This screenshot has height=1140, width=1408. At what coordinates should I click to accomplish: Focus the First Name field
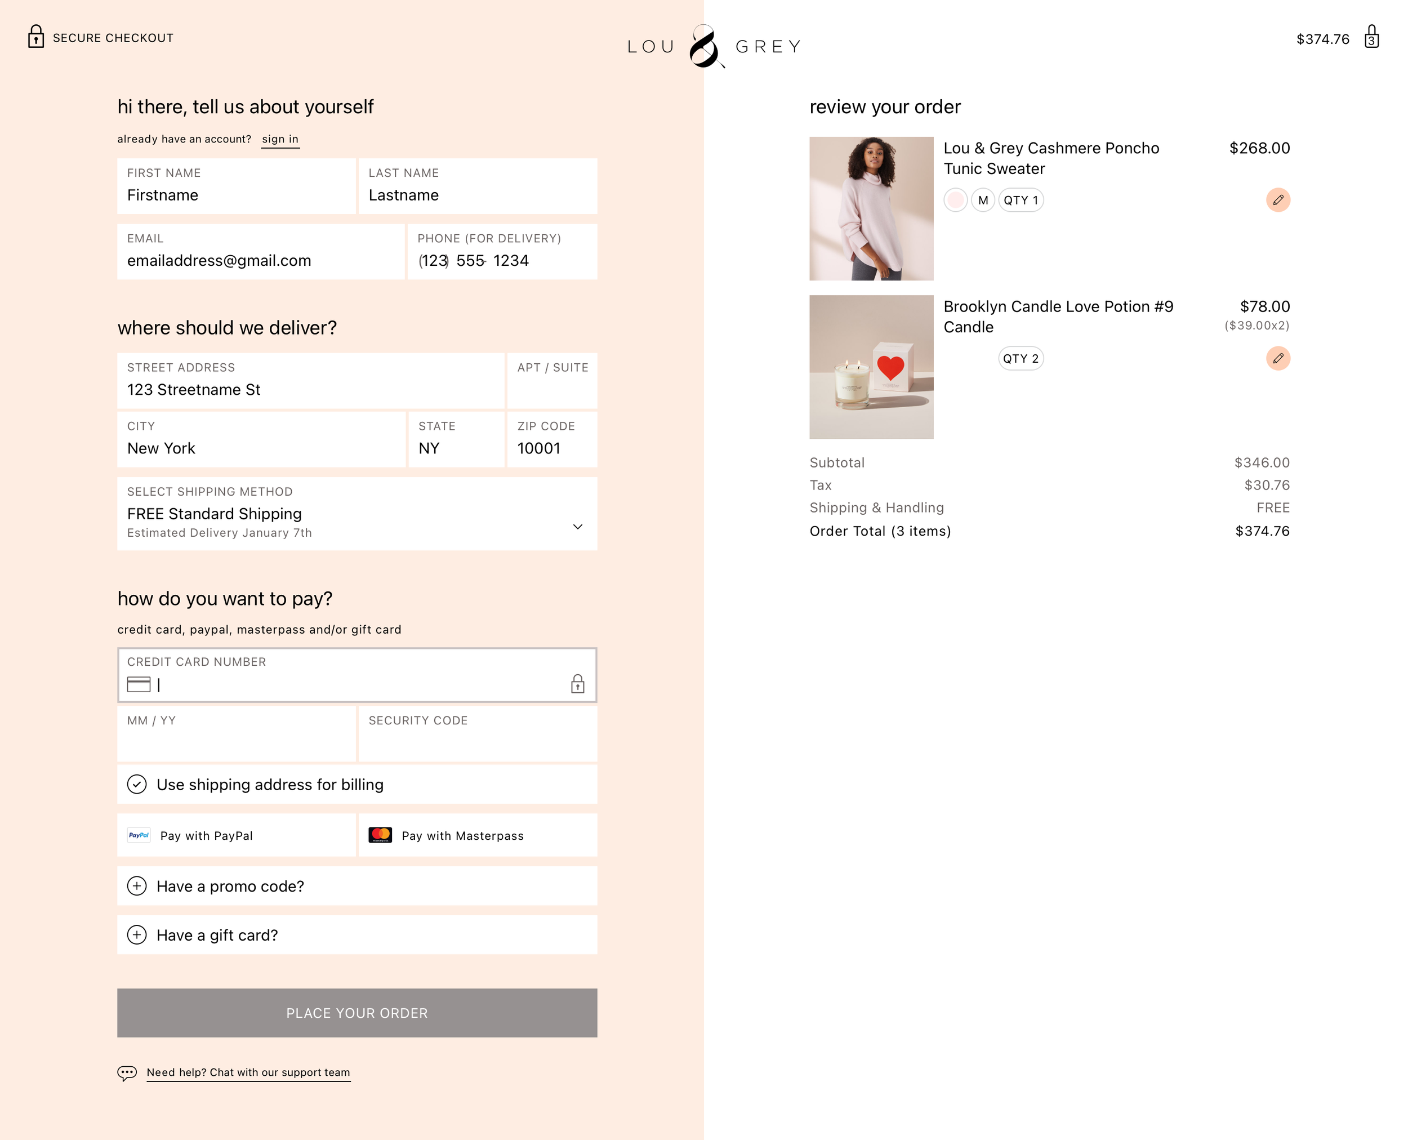tap(237, 186)
